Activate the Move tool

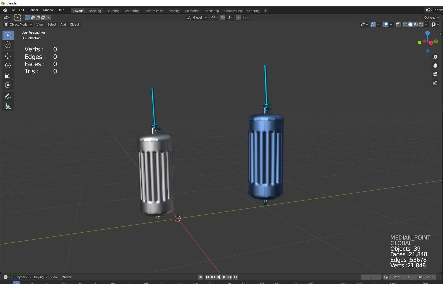point(8,56)
